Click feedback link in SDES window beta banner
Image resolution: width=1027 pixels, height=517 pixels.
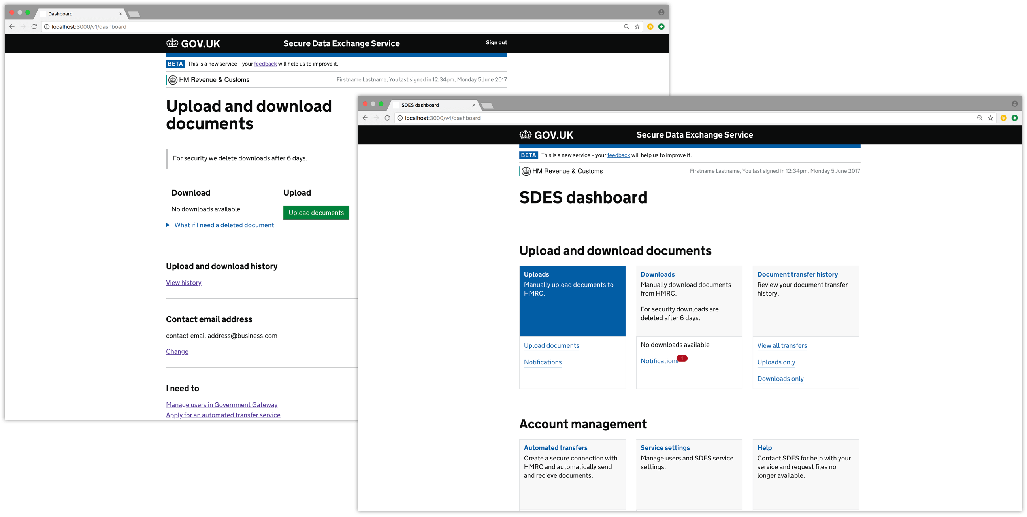619,155
